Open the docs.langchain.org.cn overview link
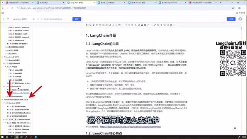247x139 pixels. click(x=130, y=127)
